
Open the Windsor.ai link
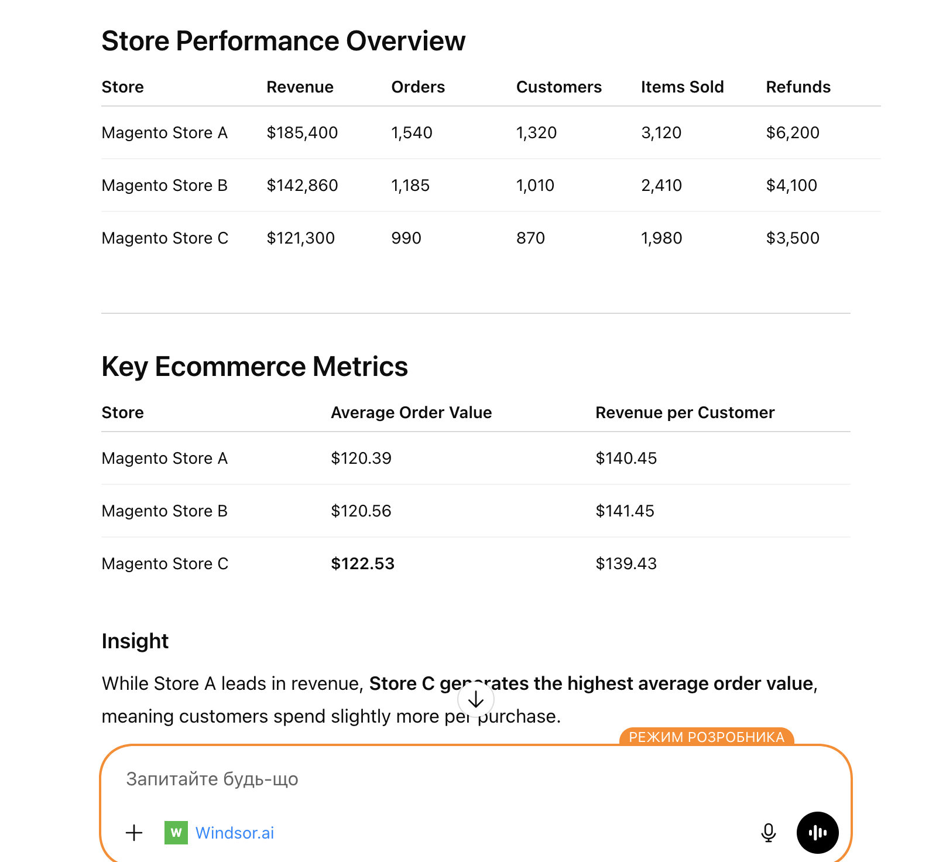click(x=235, y=832)
